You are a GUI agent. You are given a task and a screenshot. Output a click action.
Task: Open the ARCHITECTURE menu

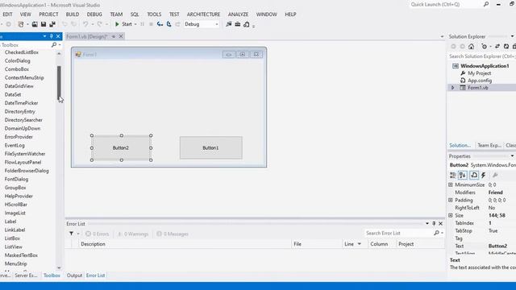(203, 14)
